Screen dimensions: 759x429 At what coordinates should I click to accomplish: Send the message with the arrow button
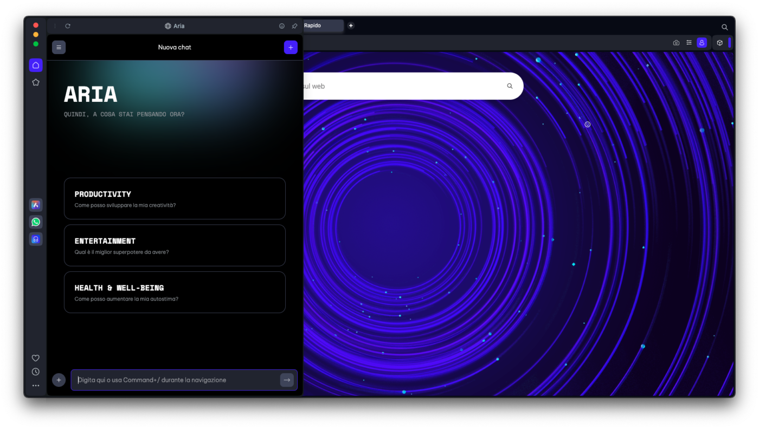coord(287,380)
